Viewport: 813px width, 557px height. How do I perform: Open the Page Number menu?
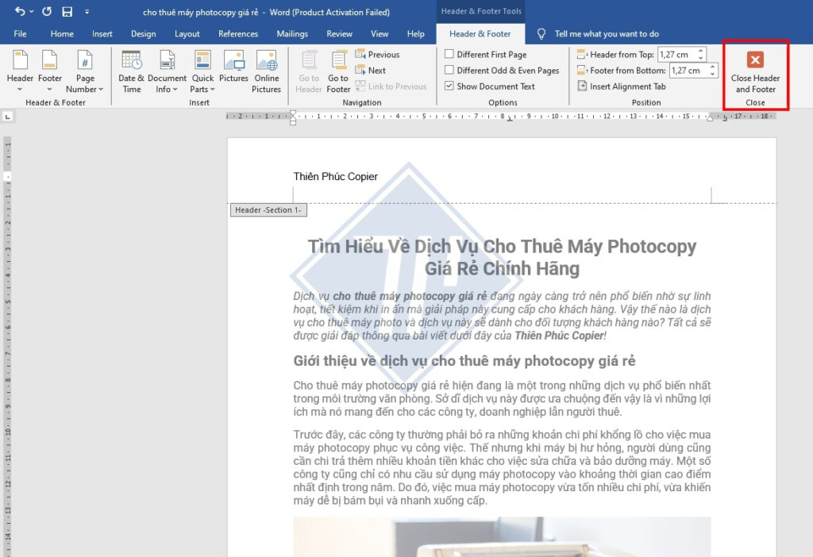(x=85, y=71)
